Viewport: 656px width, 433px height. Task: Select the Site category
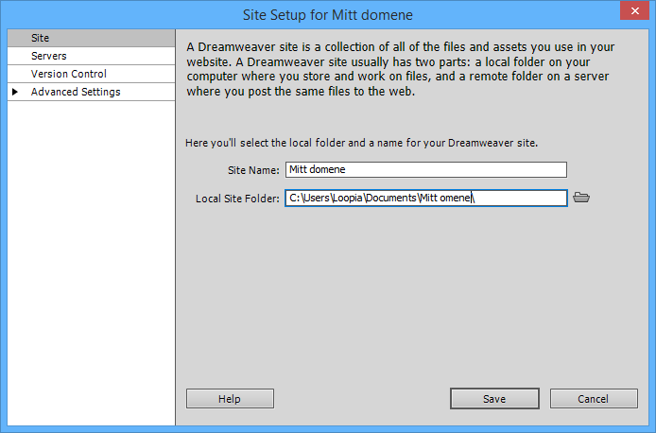point(91,38)
